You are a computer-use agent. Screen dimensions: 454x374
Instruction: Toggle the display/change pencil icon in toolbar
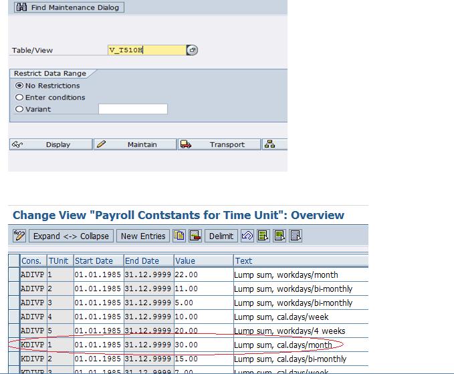(19, 236)
